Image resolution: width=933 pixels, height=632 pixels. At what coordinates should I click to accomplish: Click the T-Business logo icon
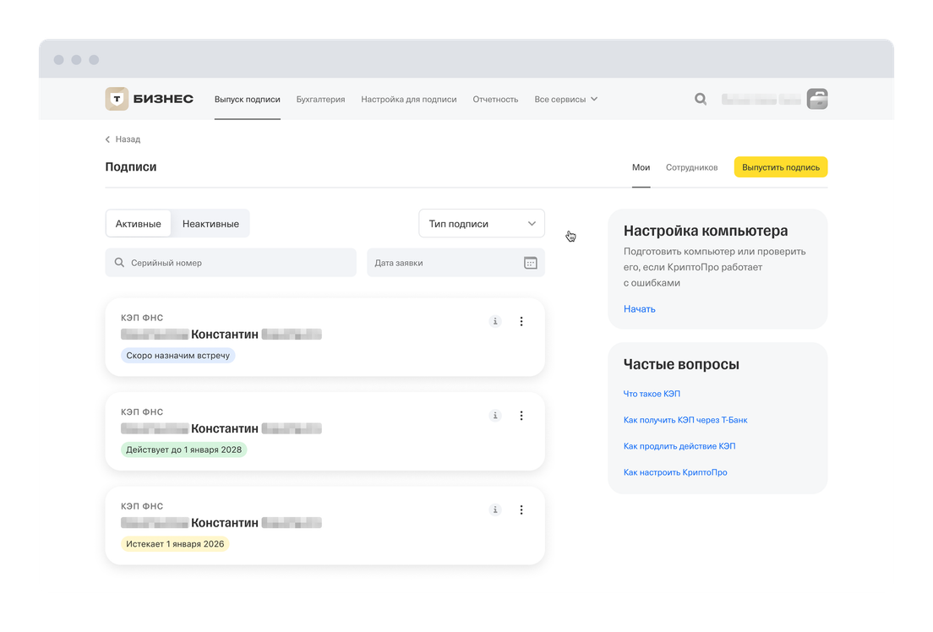point(117,99)
